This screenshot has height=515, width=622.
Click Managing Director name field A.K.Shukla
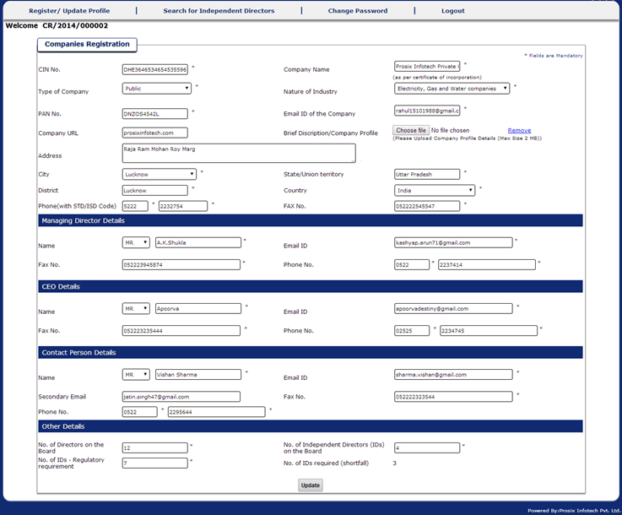pos(198,242)
